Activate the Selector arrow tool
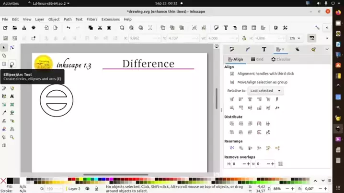 (x=4, y=48)
